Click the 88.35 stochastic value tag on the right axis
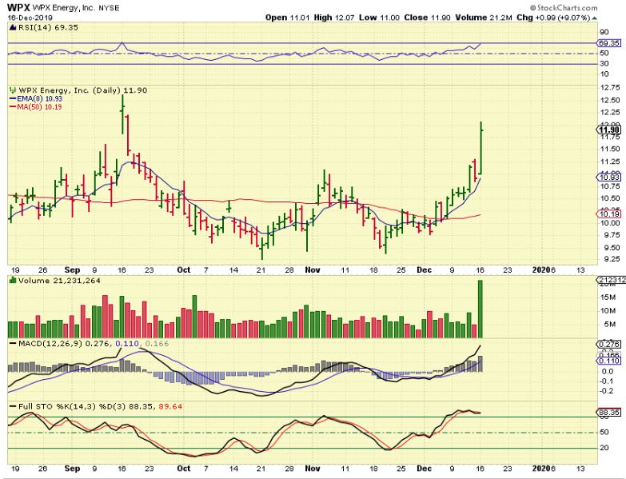The height and width of the screenshot is (479, 626). 608,413
